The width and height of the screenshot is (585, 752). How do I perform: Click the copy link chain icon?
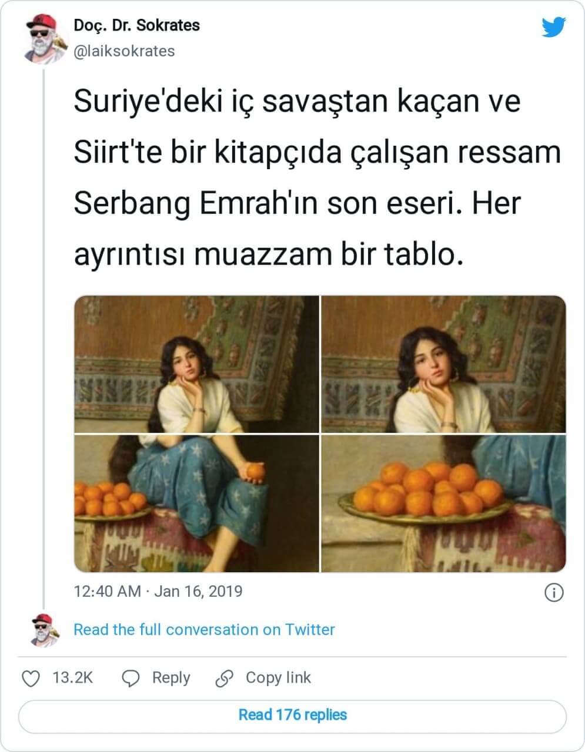point(225,679)
